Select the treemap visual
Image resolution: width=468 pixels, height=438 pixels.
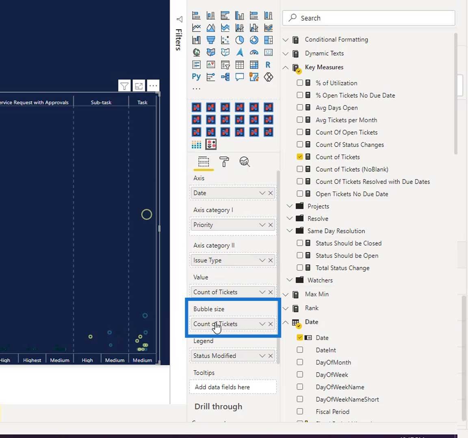pyautogui.click(x=268, y=40)
